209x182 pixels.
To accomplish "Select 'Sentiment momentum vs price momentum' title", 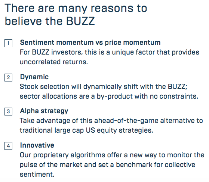I will 90,43.
